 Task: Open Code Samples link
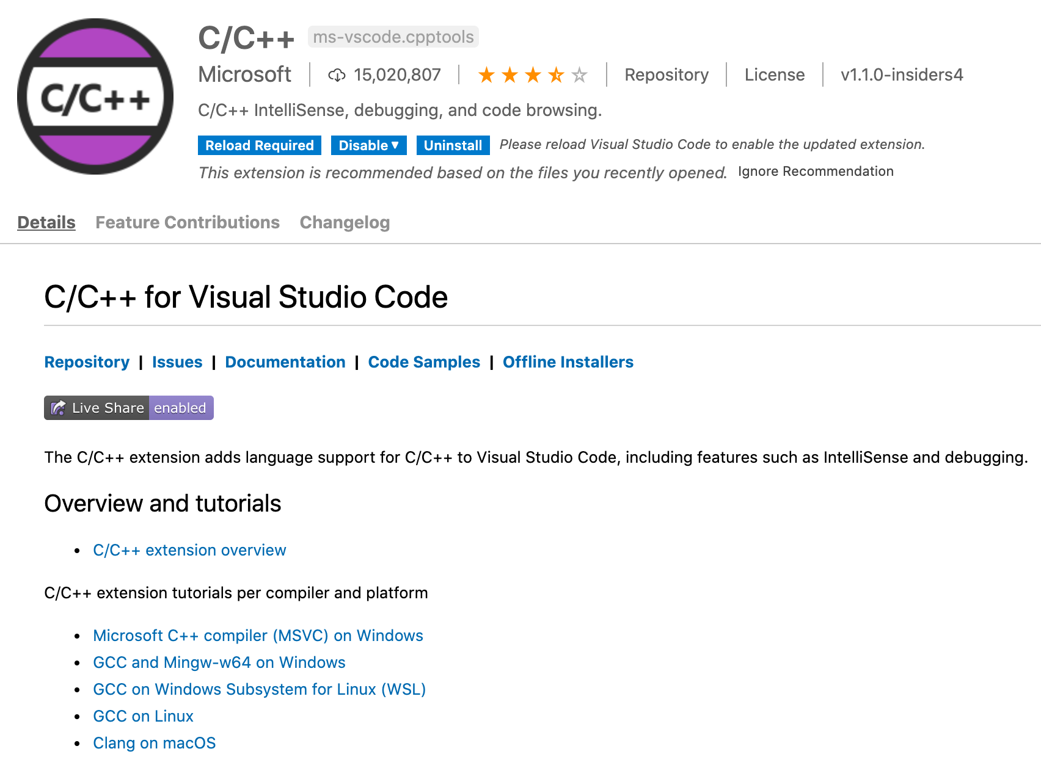(424, 362)
